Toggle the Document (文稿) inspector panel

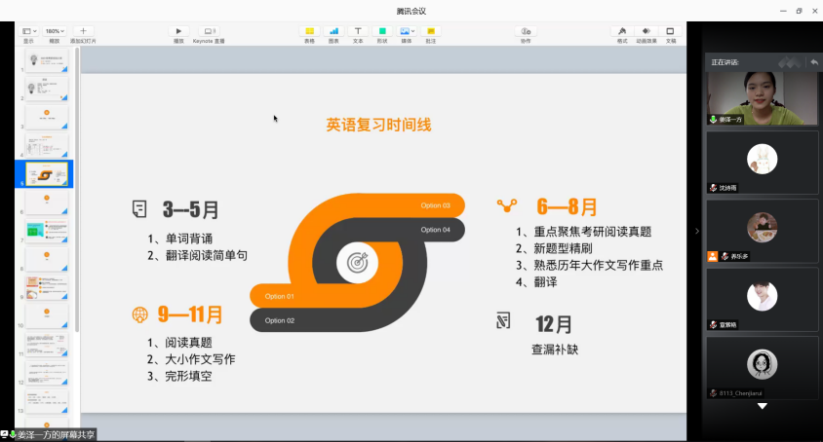coord(671,31)
